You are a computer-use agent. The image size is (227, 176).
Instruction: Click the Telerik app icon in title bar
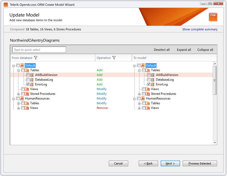pyautogui.click(x=6, y=5)
